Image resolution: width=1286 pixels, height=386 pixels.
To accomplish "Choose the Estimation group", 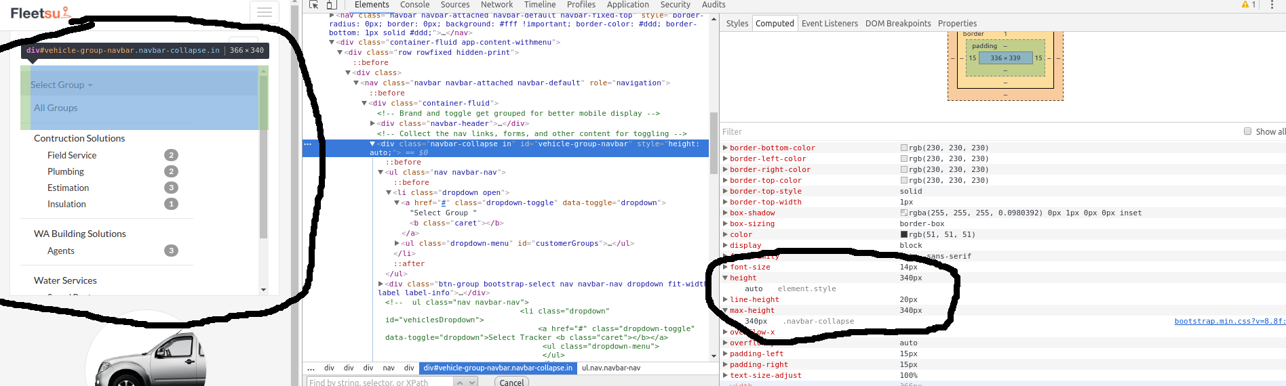I will (x=68, y=188).
